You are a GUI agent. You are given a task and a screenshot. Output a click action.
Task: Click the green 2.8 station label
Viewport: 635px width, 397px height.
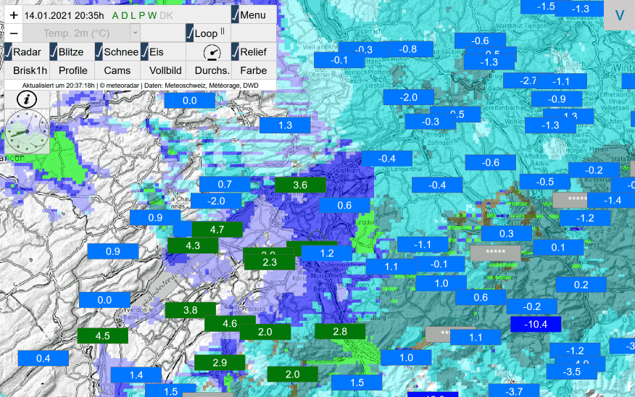click(340, 332)
